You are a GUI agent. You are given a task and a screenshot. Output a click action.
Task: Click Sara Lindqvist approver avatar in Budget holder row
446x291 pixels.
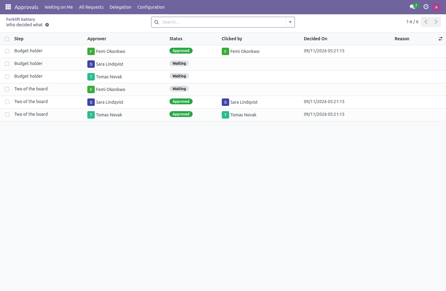pyautogui.click(x=91, y=64)
